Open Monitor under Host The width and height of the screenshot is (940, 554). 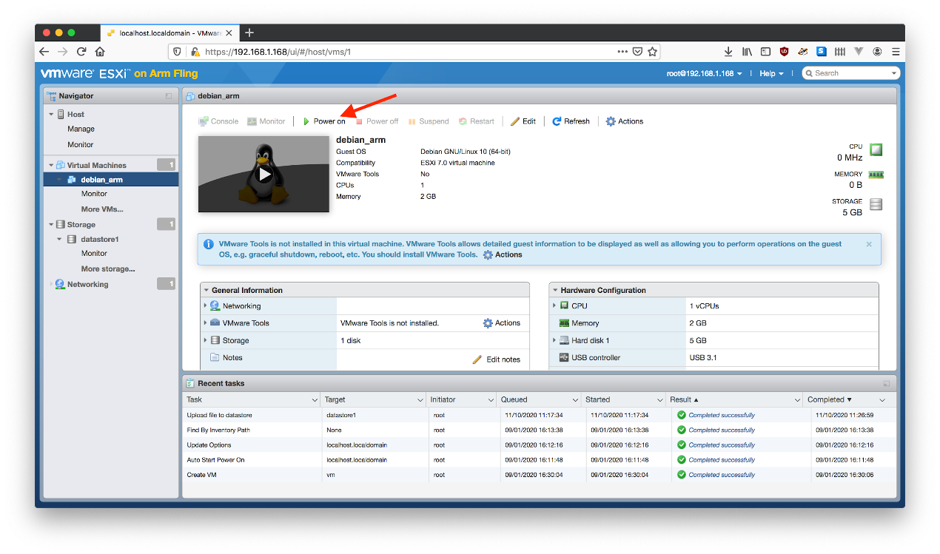tap(80, 145)
